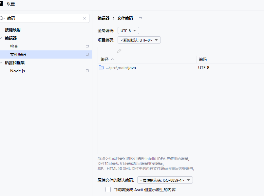
Task: Open the 项目编码 dropdown
Action: 139,40
